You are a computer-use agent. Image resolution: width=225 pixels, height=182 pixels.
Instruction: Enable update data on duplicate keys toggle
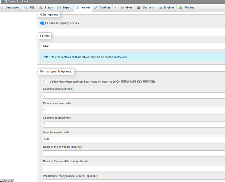click(x=46, y=82)
